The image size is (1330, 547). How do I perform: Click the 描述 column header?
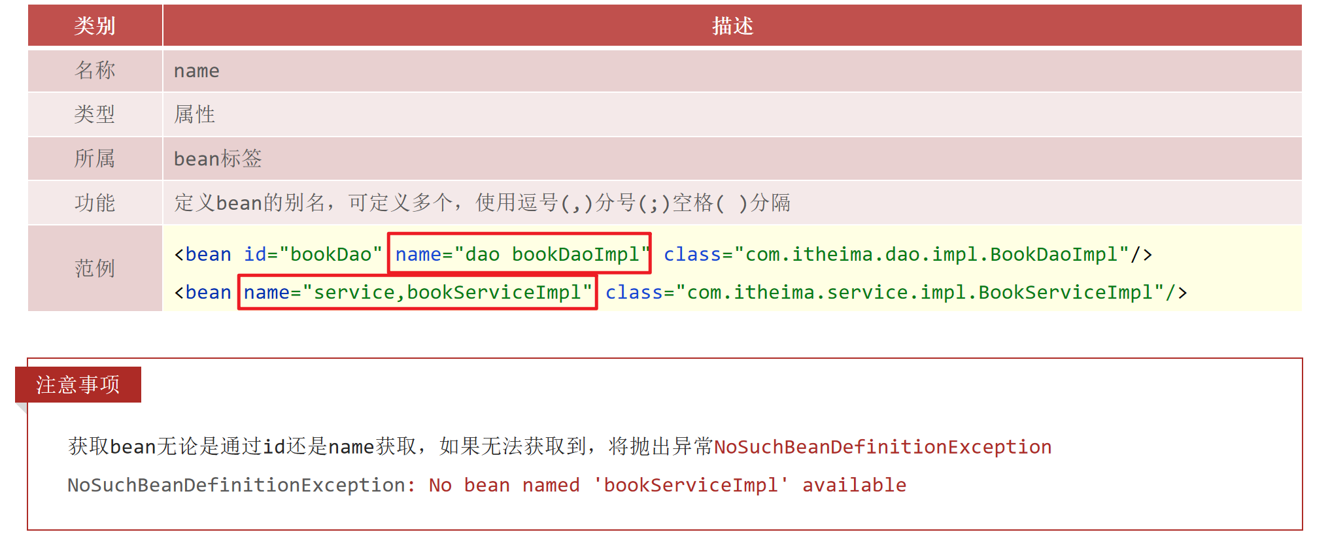click(732, 25)
